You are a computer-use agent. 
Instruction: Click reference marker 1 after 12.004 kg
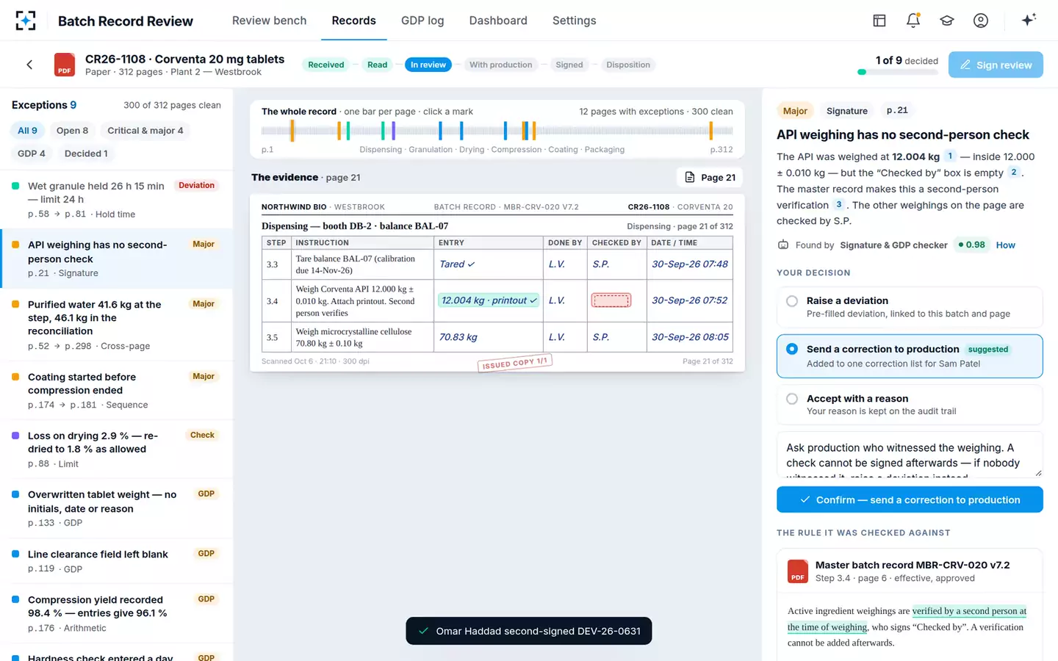click(x=950, y=156)
